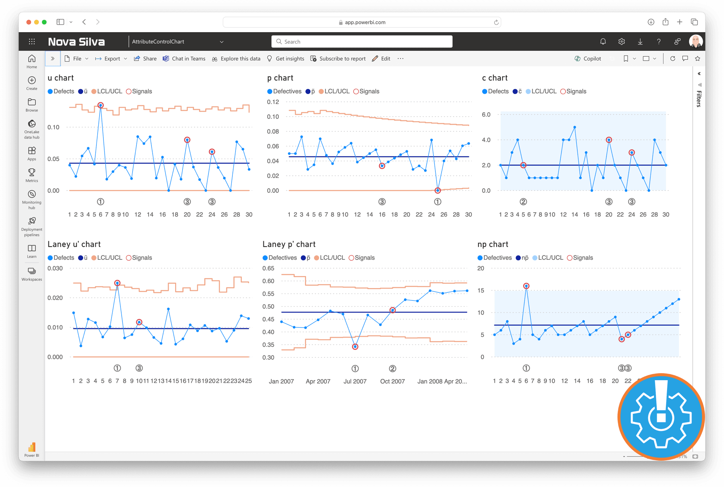The image size is (724, 487).
Task: Show Safari downloads
Action: [x=651, y=22]
